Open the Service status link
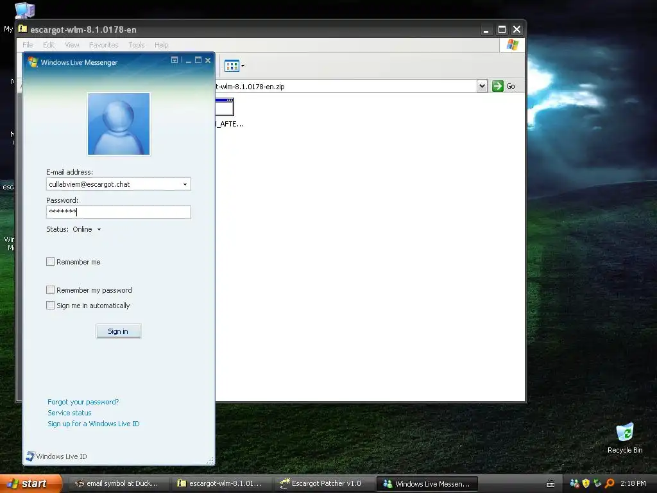 tap(69, 413)
